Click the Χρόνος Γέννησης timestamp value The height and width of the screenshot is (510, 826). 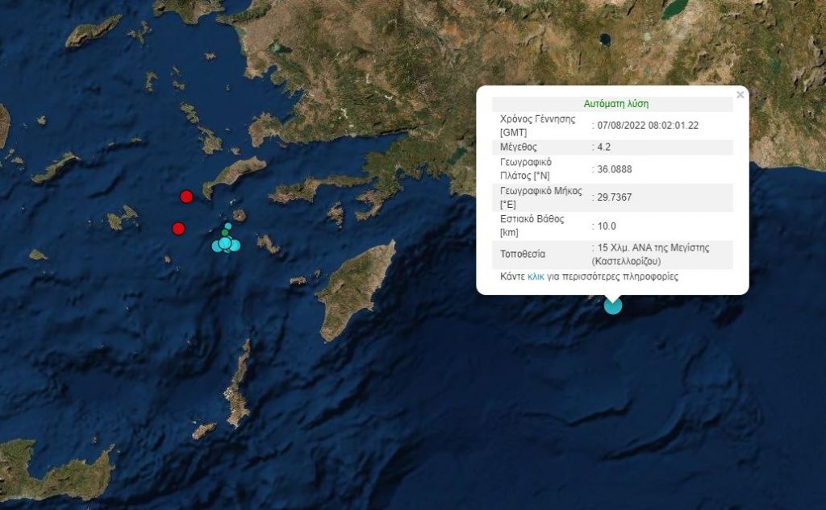coord(645,124)
